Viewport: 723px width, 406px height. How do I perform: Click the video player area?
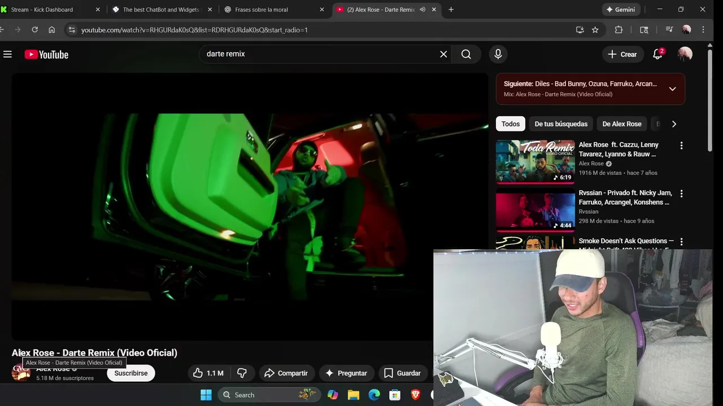250,207
